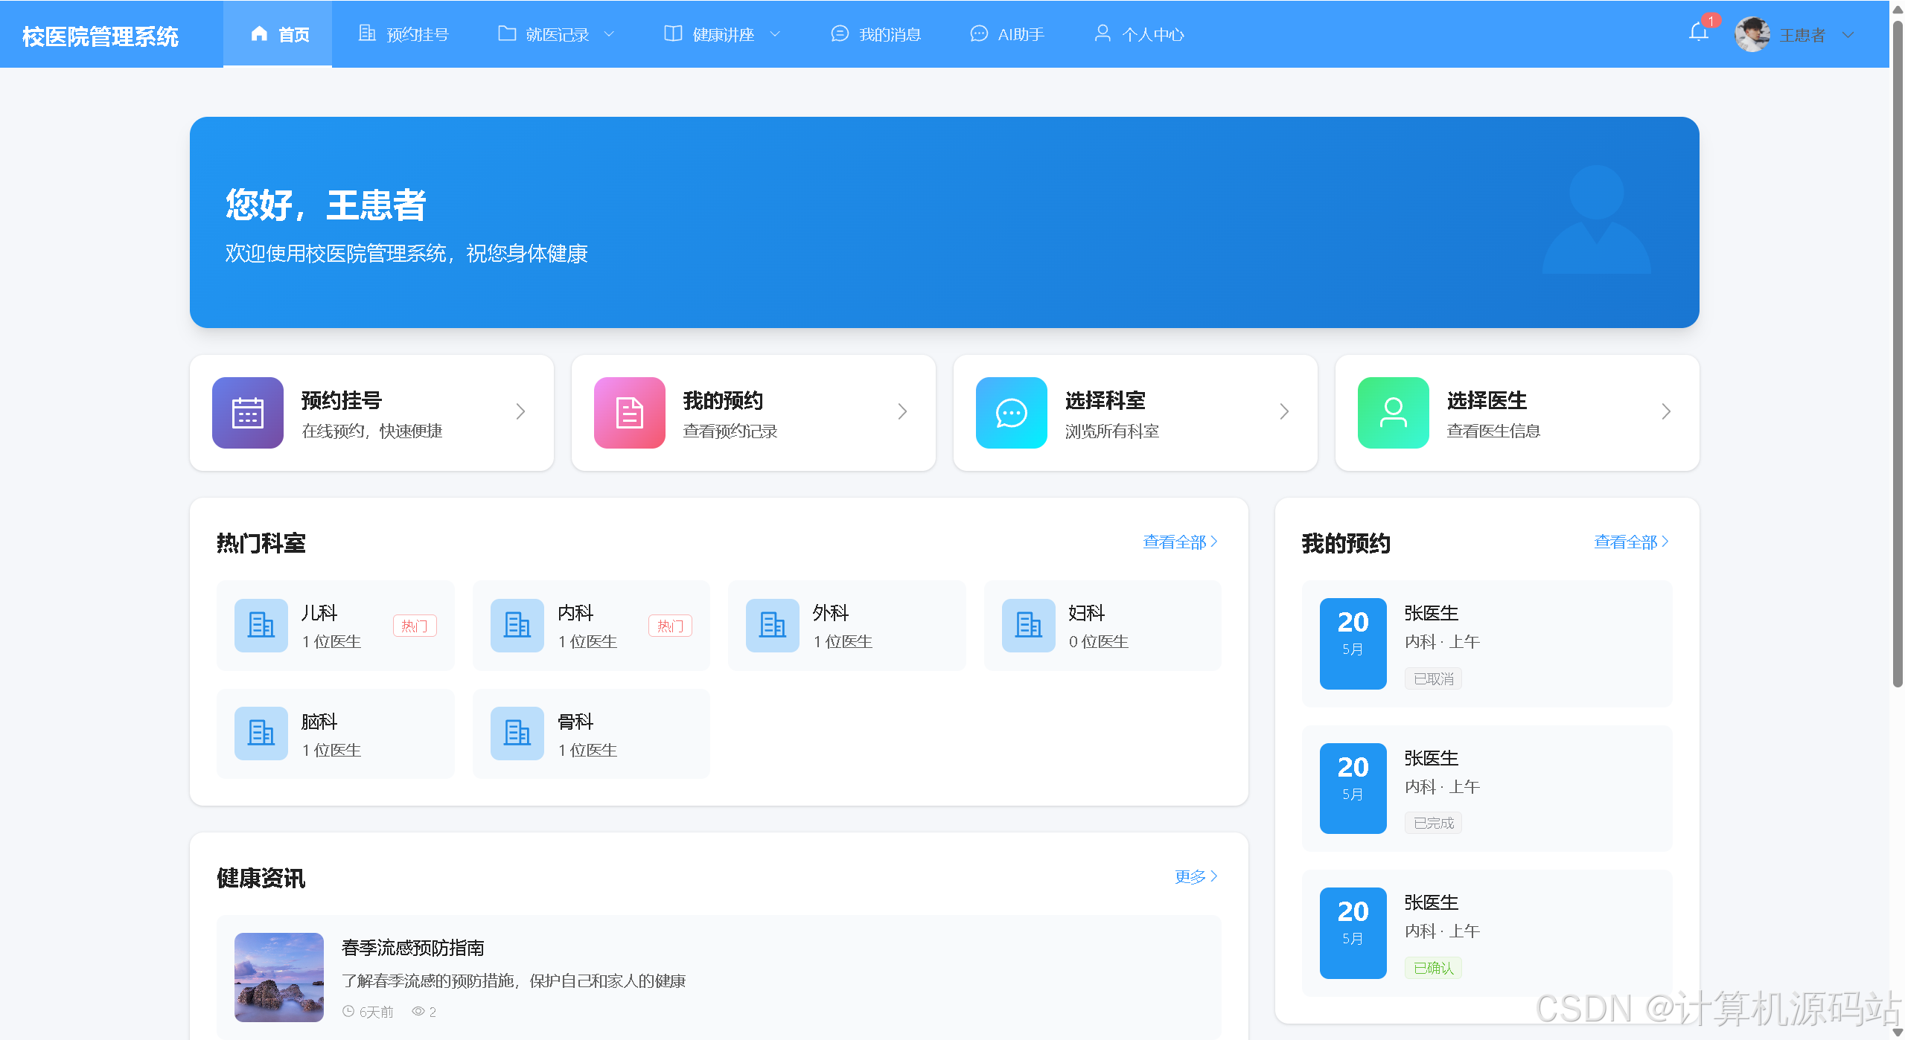Open the 王患者 user dropdown arrow
Screen dimensions: 1905x1040
pos(1848,35)
